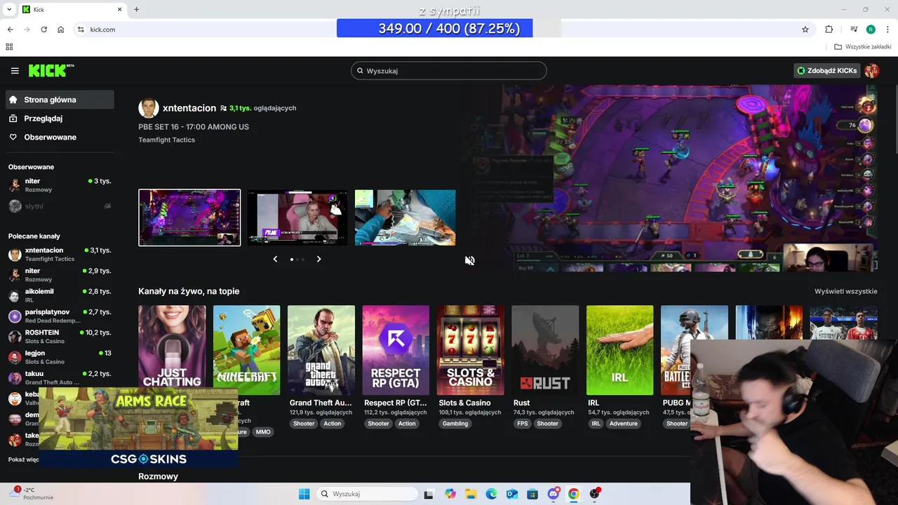
Task: Open recommended channel aikoiemil
Action: 60,295
